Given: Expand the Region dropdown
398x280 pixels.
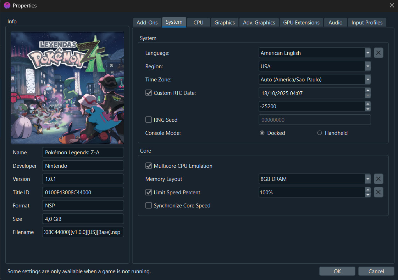Looking at the screenshot, I should coord(368,67).
